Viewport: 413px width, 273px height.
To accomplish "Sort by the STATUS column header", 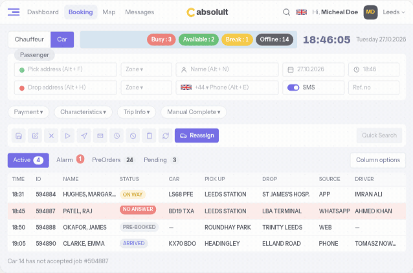I will pyautogui.click(x=129, y=179).
